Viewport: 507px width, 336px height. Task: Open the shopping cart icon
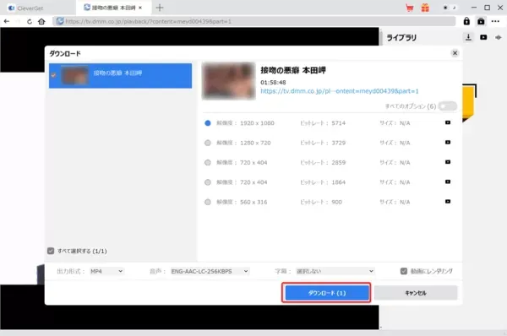point(410,8)
